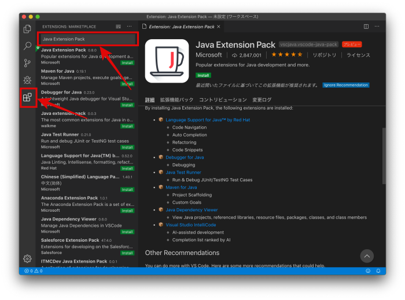Install Maven for Java from the list

127,84
